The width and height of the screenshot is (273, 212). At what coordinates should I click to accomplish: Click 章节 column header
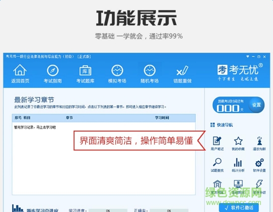[69, 118]
